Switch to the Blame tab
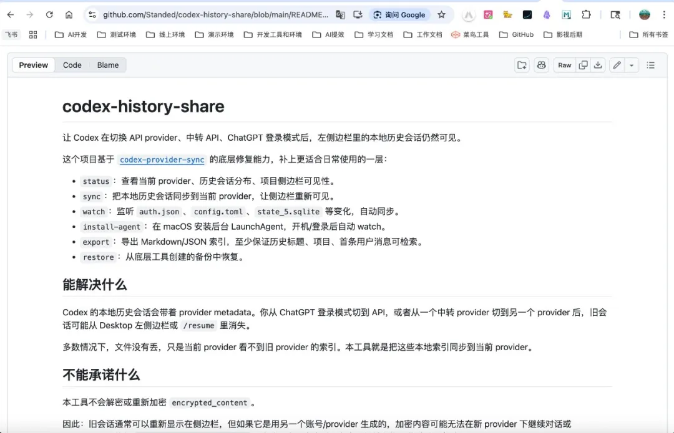 tap(108, 65)
